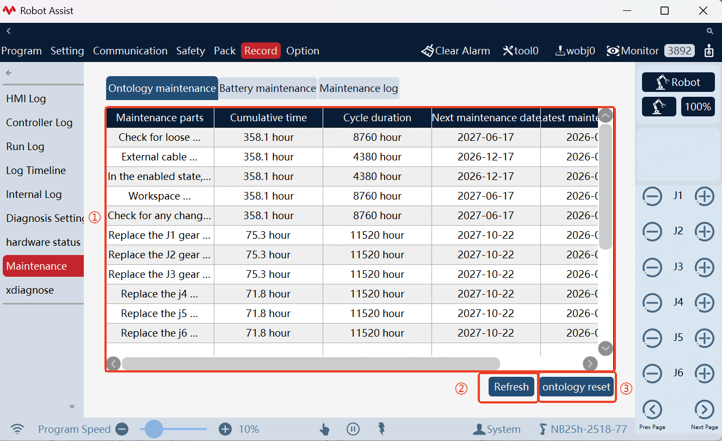This screenshot has width=722, height=441.
Task: Open the Setting menu
Action: pos(67,51)
